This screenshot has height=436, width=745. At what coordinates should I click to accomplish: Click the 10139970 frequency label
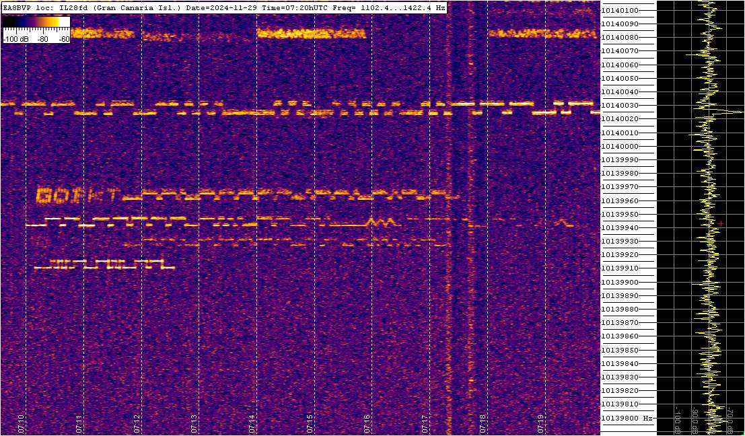tap(619, 186)
